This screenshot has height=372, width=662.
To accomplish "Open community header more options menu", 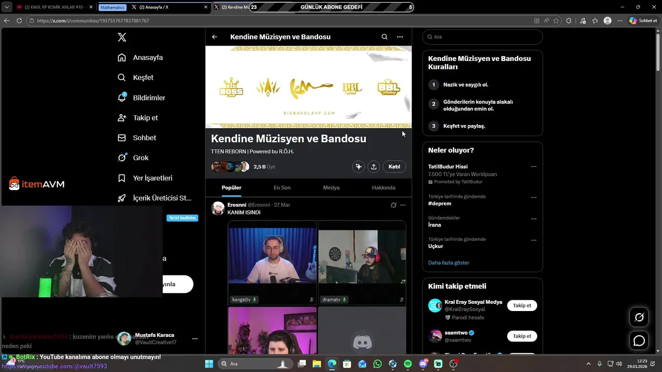I will [x=400, y=37].
